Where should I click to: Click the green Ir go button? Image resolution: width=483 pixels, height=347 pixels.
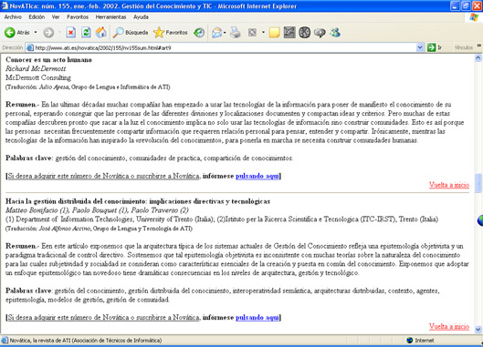coord(435,47)
